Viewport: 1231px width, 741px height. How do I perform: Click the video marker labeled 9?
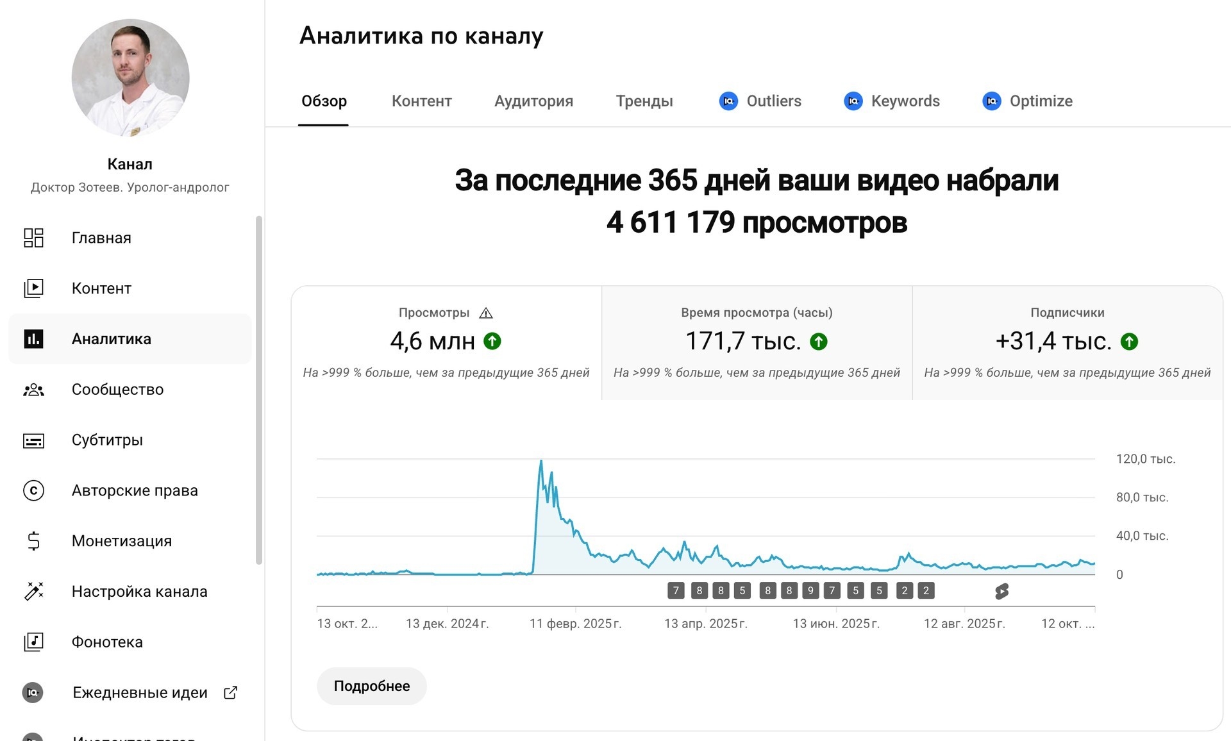[x=810, y=590]
